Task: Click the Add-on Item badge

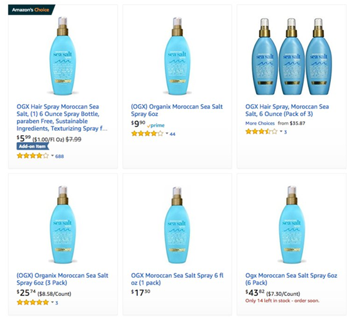Action: click(33, 146)
